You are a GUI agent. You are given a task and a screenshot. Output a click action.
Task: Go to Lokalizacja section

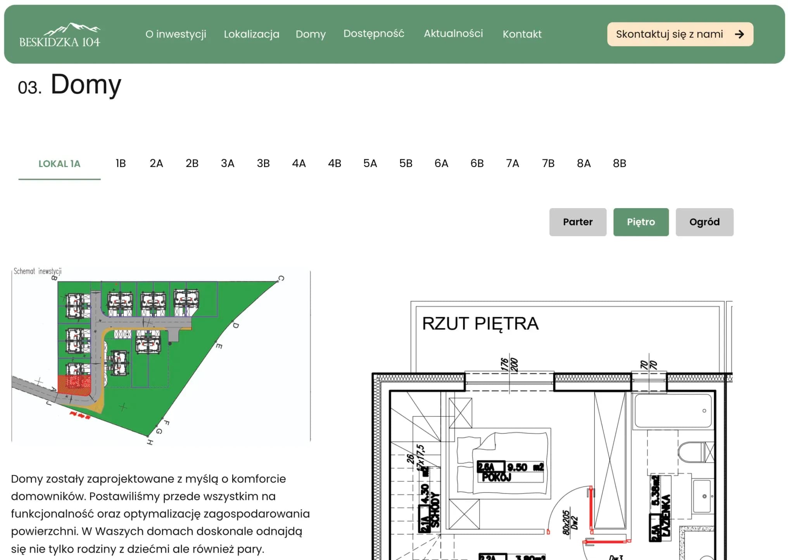[252, 34]
